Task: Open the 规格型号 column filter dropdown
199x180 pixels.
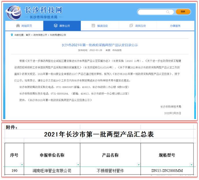Action: [191, 165]
